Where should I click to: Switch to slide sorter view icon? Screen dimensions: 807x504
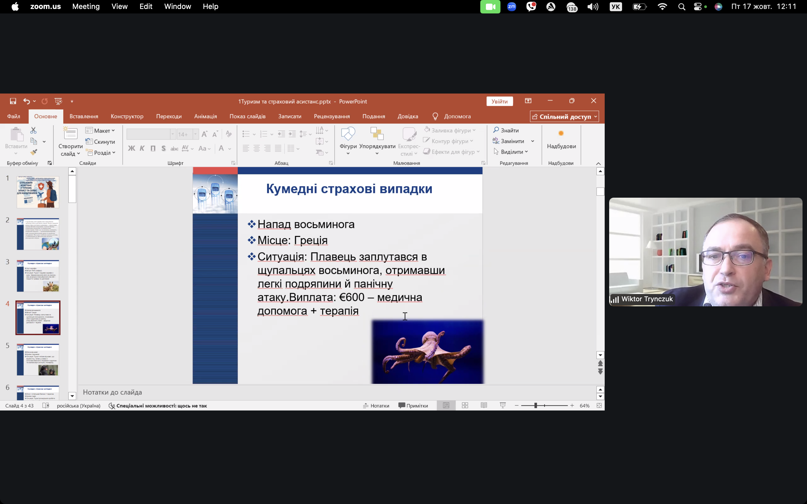pyautogui.click(x=465, y=405)
